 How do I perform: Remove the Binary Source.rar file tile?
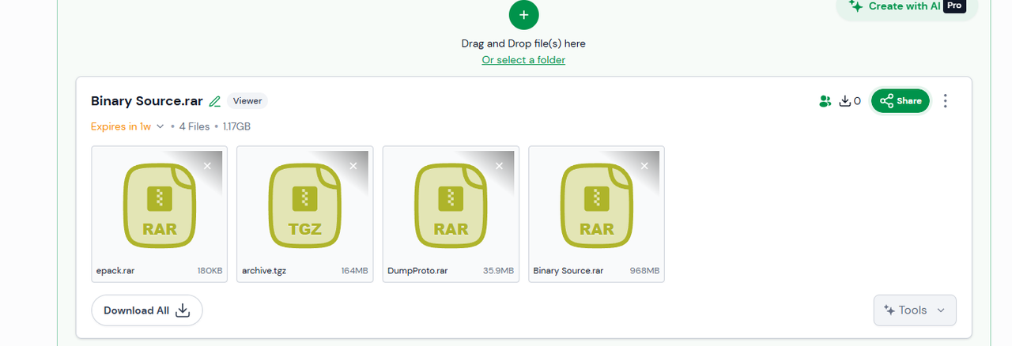644,166
